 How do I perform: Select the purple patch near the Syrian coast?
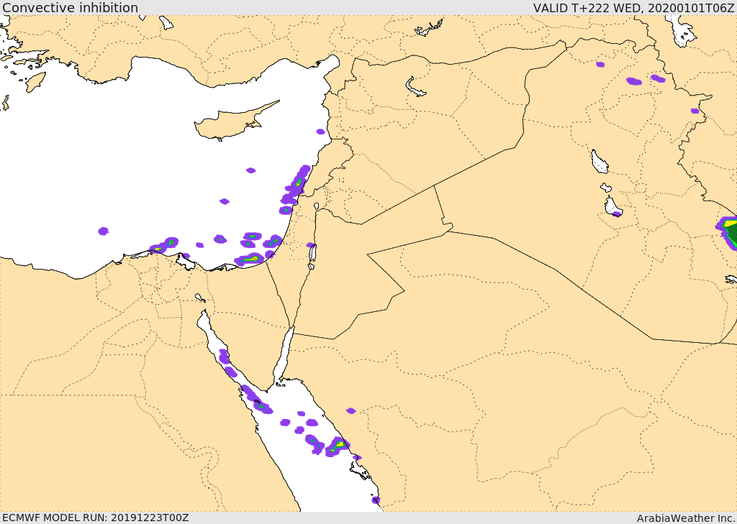320,132
